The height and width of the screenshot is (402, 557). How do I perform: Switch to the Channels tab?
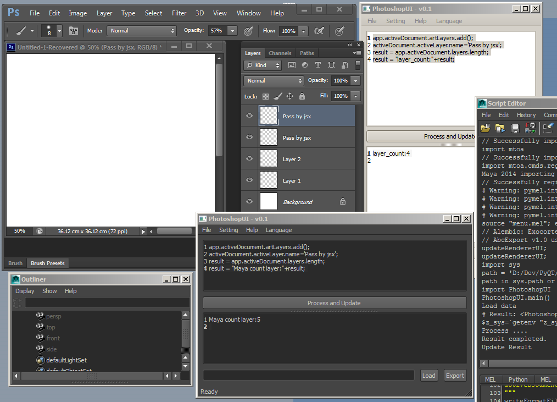[280, 53]
